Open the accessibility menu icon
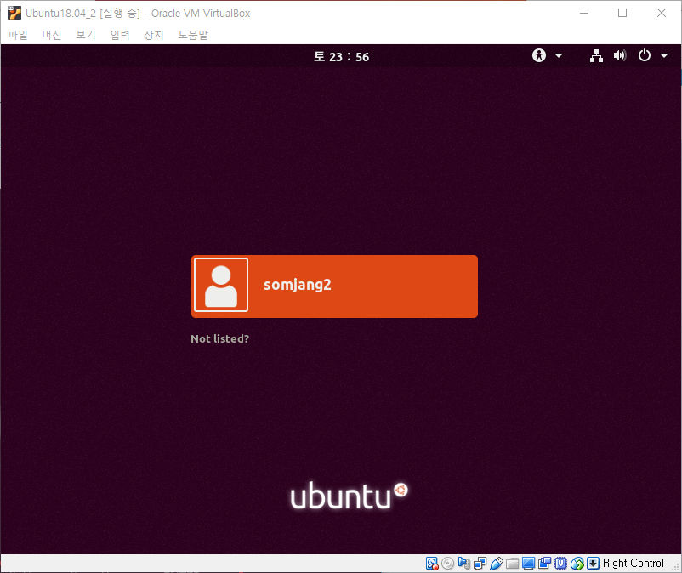682x573 pixels. coord(539,55)
